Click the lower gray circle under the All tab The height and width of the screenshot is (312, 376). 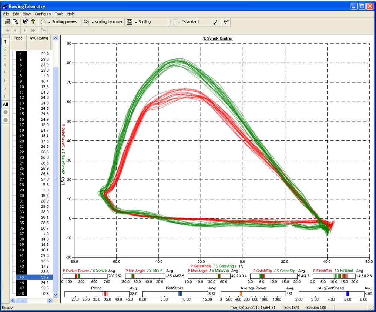5,120
